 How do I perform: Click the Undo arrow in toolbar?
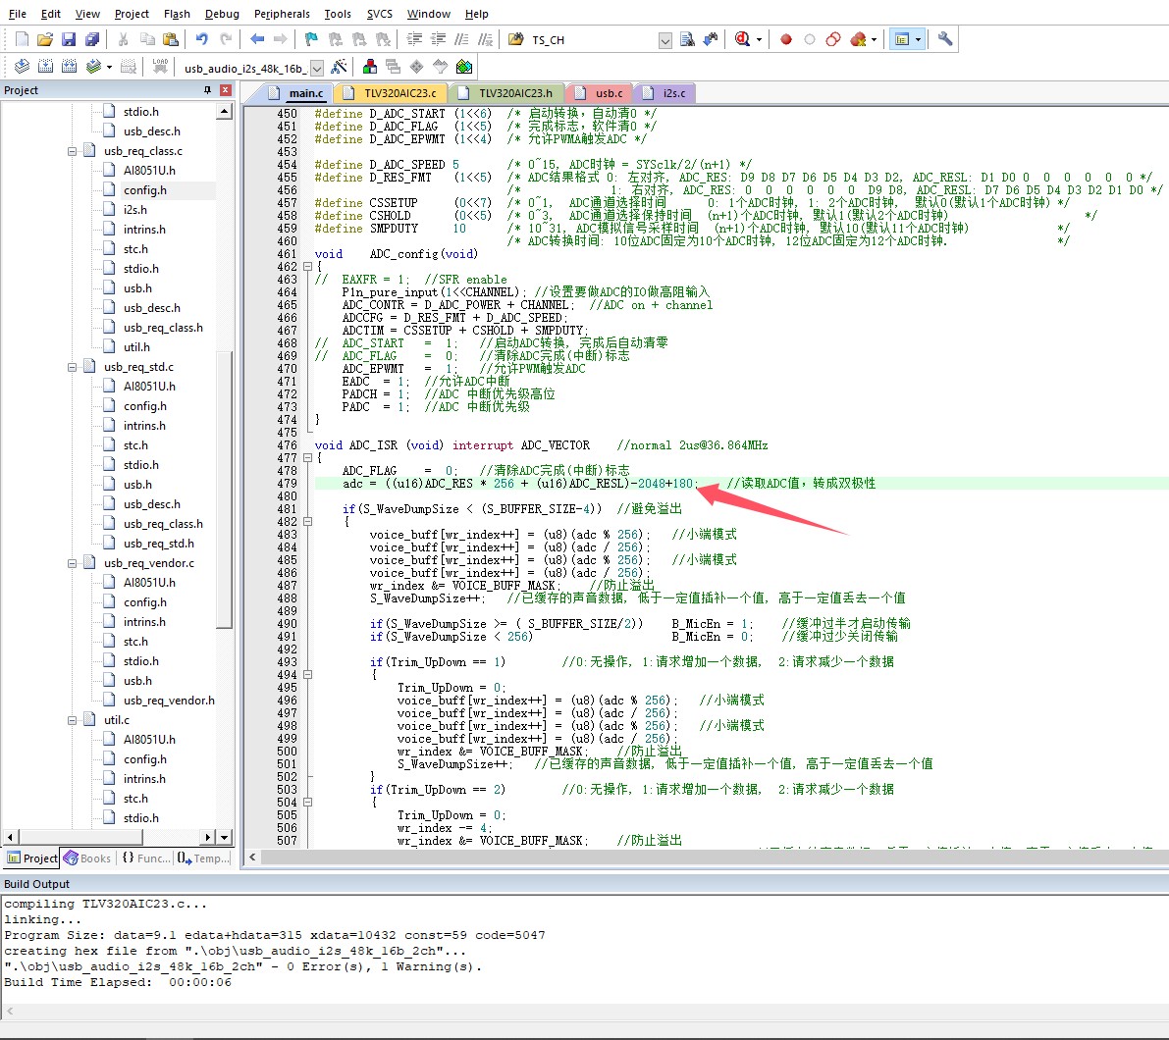point(201,39)
